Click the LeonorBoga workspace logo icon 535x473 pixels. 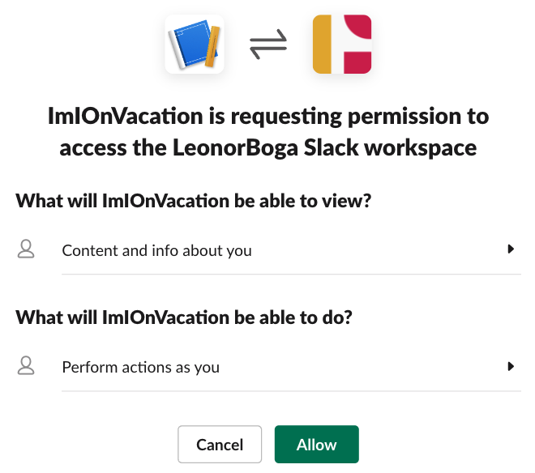(x=342, y=44)
